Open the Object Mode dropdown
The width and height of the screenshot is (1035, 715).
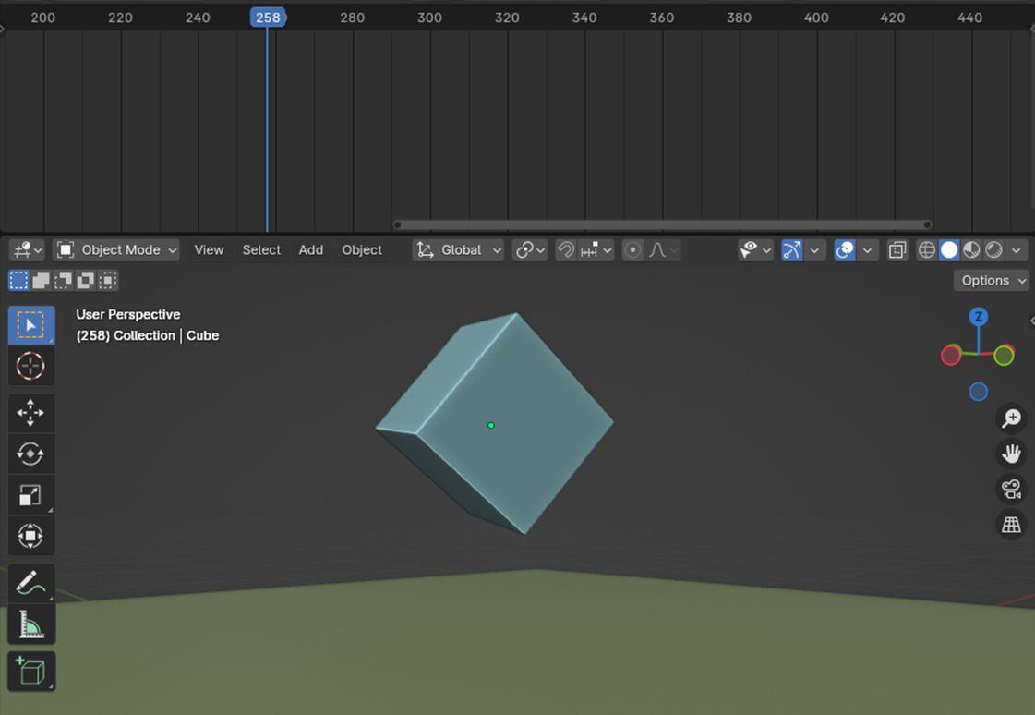(116, 250)
